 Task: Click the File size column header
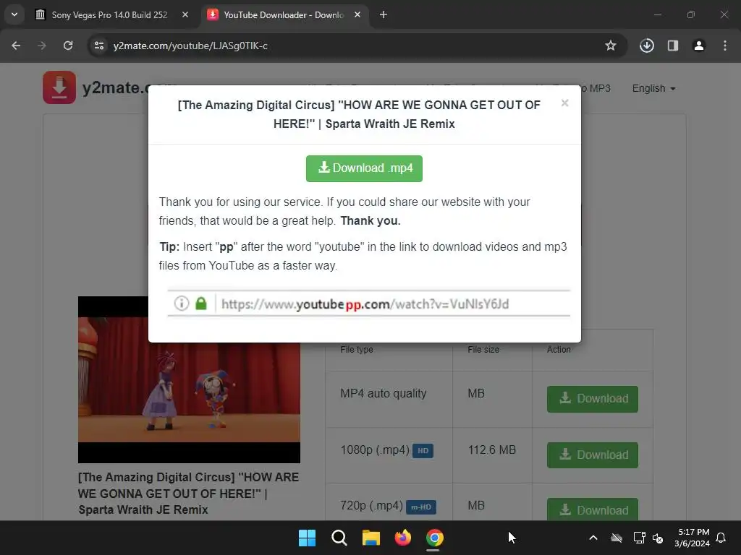point(483,350)
